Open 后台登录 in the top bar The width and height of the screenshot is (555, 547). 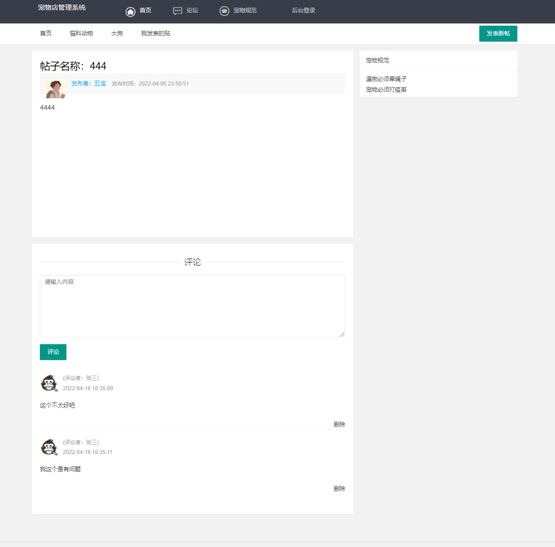click(x=304, y=10)
